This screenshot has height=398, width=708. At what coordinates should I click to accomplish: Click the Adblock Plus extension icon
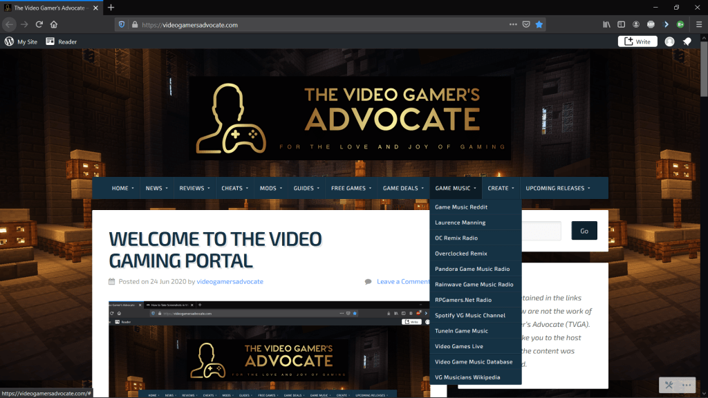(x=651, y=24)
